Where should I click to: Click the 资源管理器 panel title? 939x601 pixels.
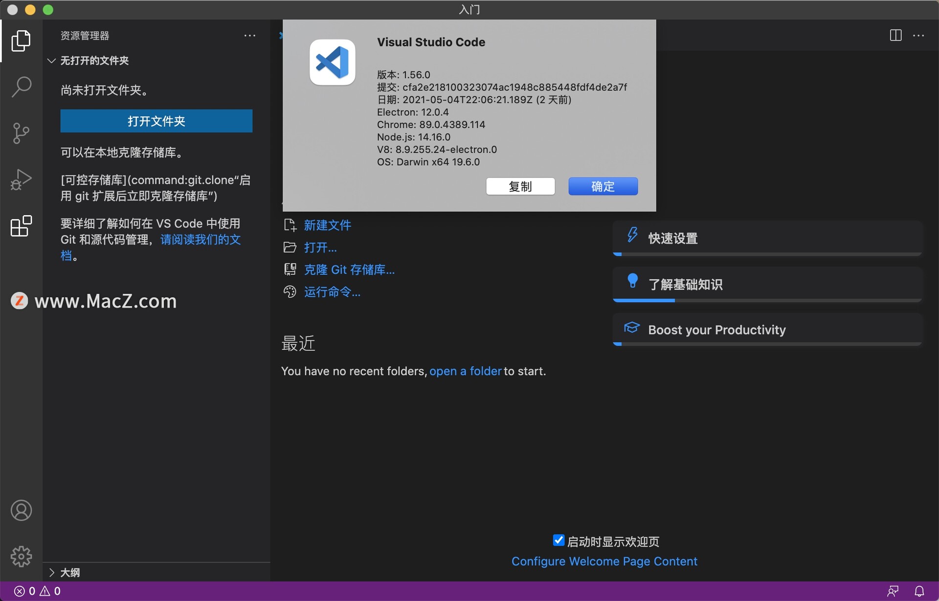coord(85,36)
